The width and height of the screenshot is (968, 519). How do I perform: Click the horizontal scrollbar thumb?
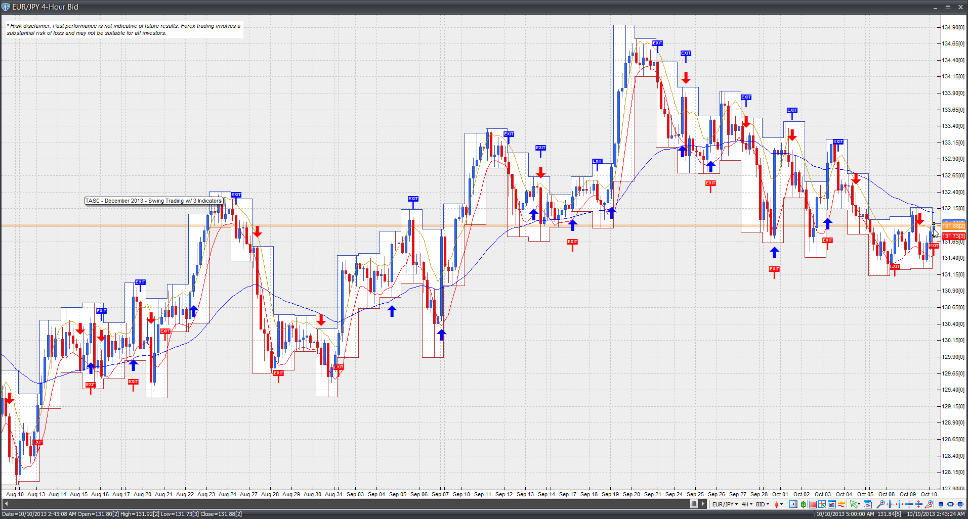pos(694,504)
